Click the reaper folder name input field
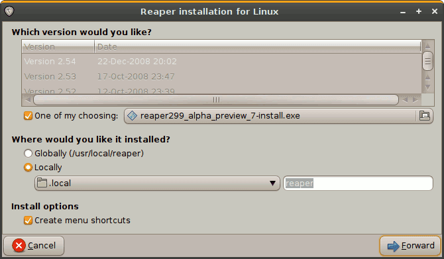The width and height of the screenshot is (444, 259). click(358, 183)
